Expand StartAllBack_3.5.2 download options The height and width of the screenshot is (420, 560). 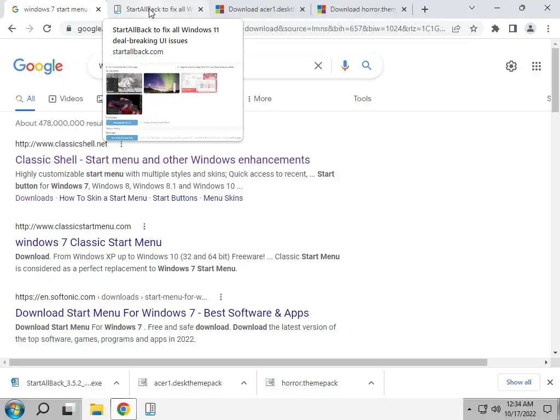116,383
